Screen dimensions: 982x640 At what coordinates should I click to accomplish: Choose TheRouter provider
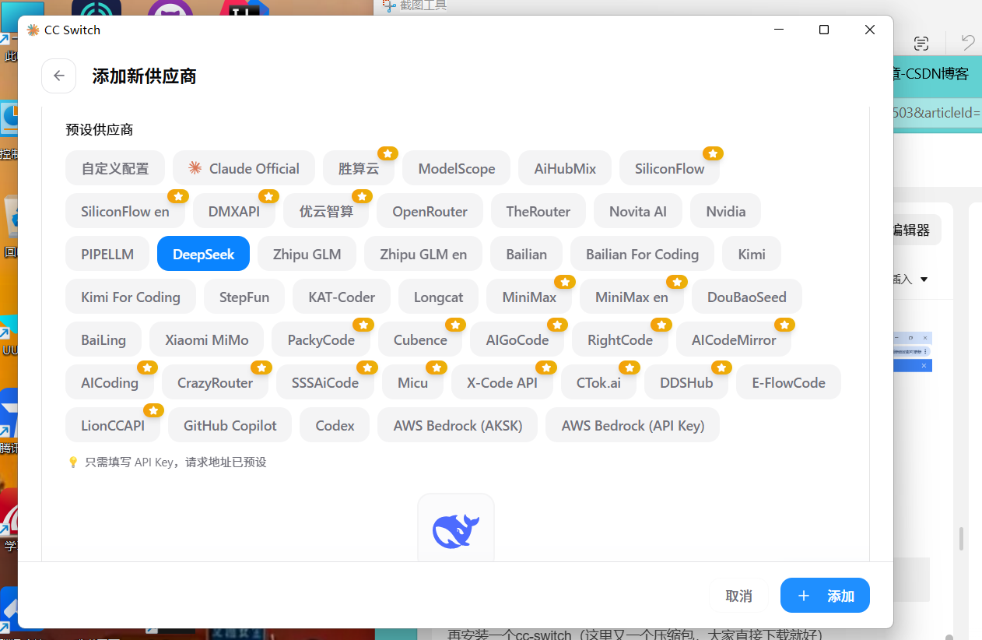tap(538, 211)
